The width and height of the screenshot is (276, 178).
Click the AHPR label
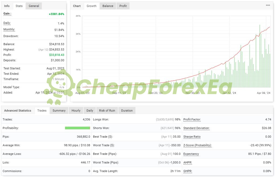[x=188, y=162]
